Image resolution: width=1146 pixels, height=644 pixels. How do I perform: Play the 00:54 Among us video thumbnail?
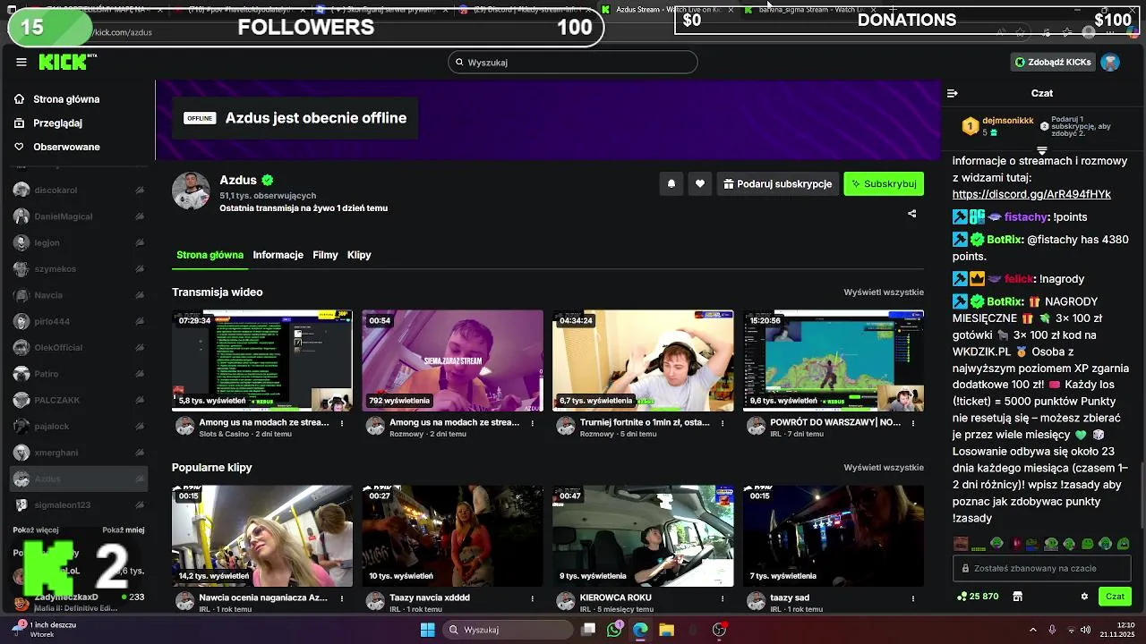(x=452, y=360)
